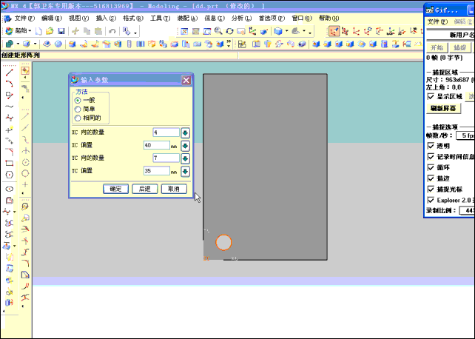Select the 简单 method radio button
This screenshot has width=475, height=339.
point(78,109)
